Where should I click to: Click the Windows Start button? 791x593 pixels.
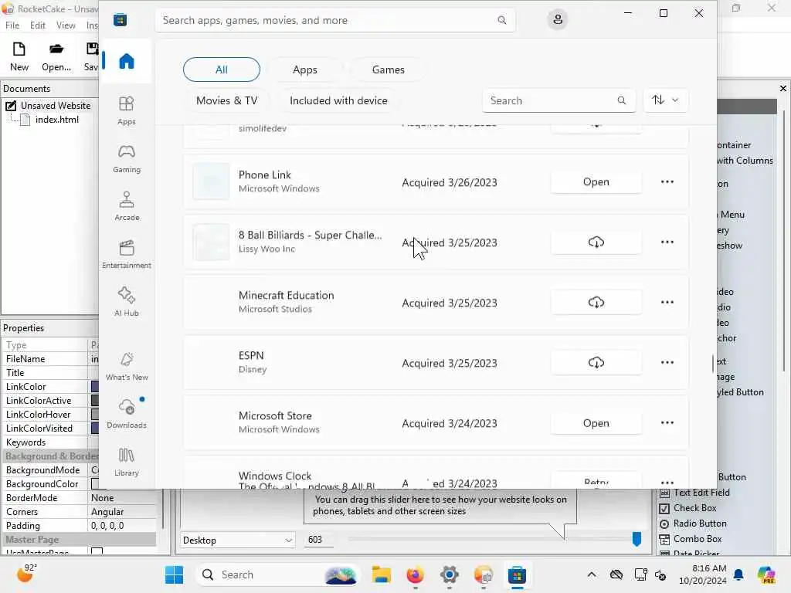pos(174,574)
